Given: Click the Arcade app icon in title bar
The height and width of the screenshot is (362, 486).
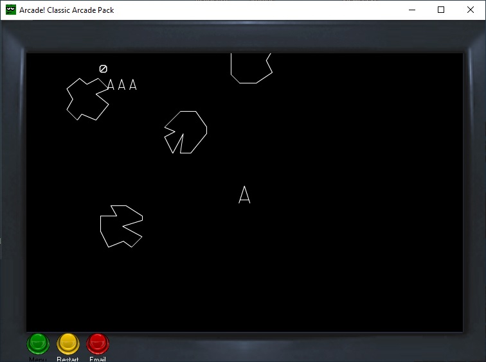Looking at the screenshot, I should pyautogui.click(x=11, y=10).
